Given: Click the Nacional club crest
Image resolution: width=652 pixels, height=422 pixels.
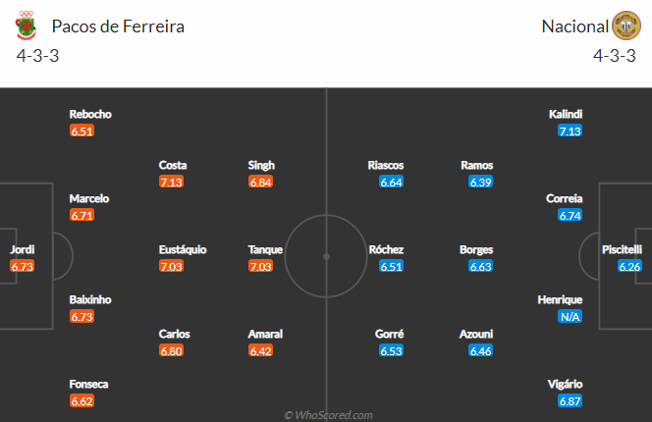Looking at the screenshot, I should tap(626, 26).
